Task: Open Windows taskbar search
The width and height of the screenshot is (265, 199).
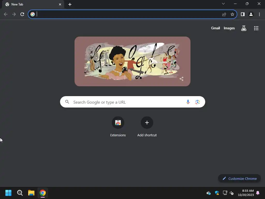Action: coord(20,193)
